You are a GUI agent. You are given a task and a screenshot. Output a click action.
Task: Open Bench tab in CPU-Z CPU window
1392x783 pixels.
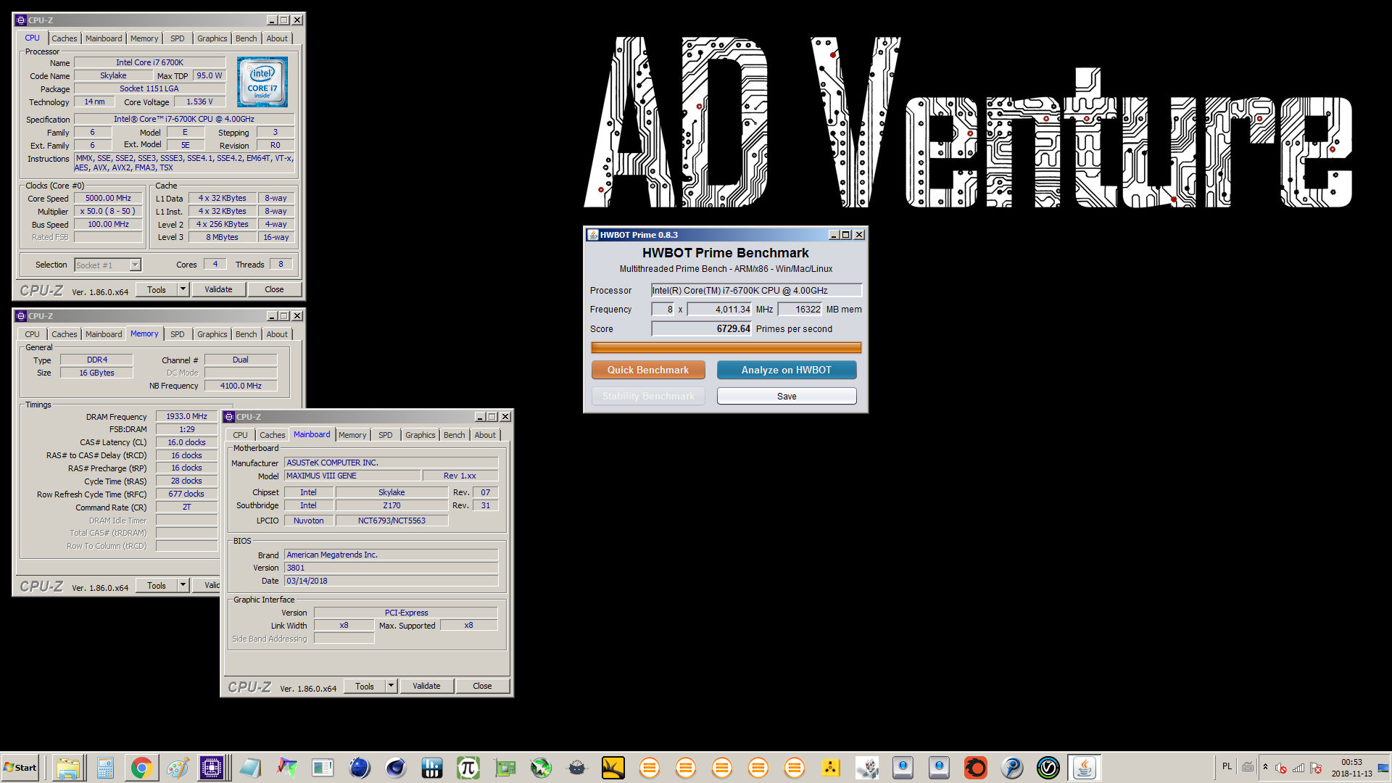click(x=246, y=38)
